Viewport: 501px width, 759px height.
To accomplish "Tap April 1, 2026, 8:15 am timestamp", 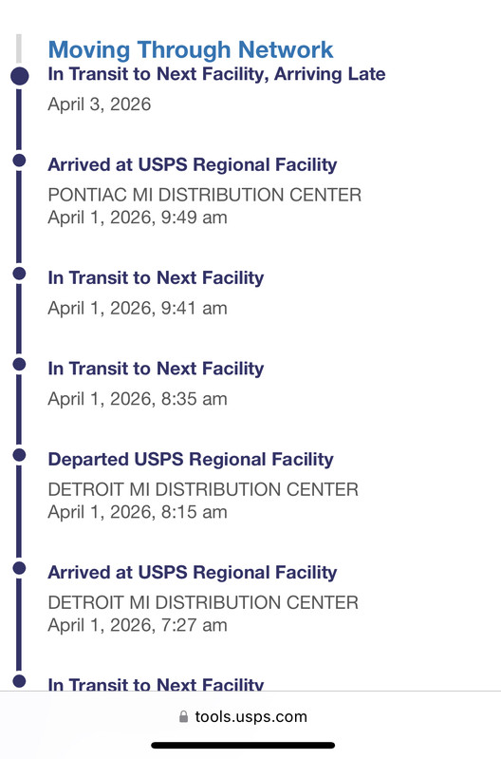I will pyautogui.click(x=138, y=512).
